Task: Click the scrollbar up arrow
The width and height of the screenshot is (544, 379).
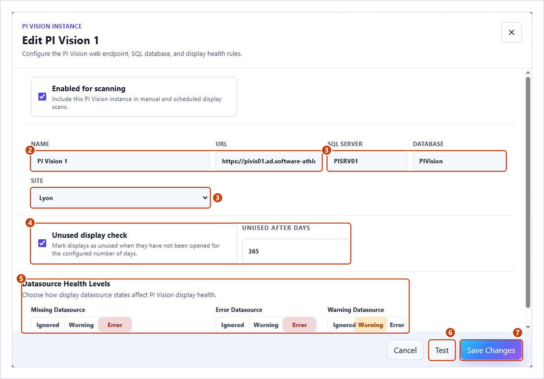Action: coord(528,73)
